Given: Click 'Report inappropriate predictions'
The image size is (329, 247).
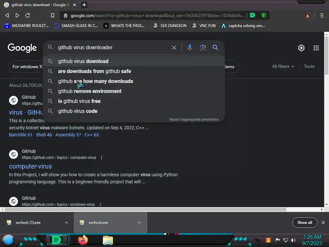Looking at the screenshot, I should 194,119.
